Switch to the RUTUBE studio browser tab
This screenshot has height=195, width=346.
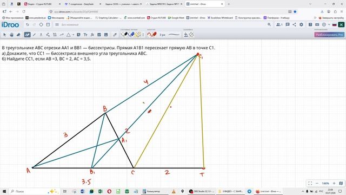coord(42,4)
